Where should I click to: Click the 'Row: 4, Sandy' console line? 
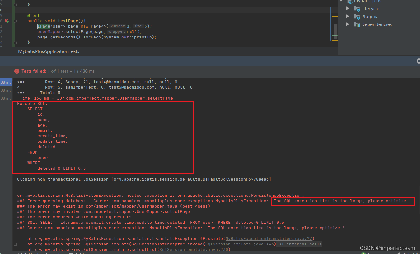click(x=97, y=82)
